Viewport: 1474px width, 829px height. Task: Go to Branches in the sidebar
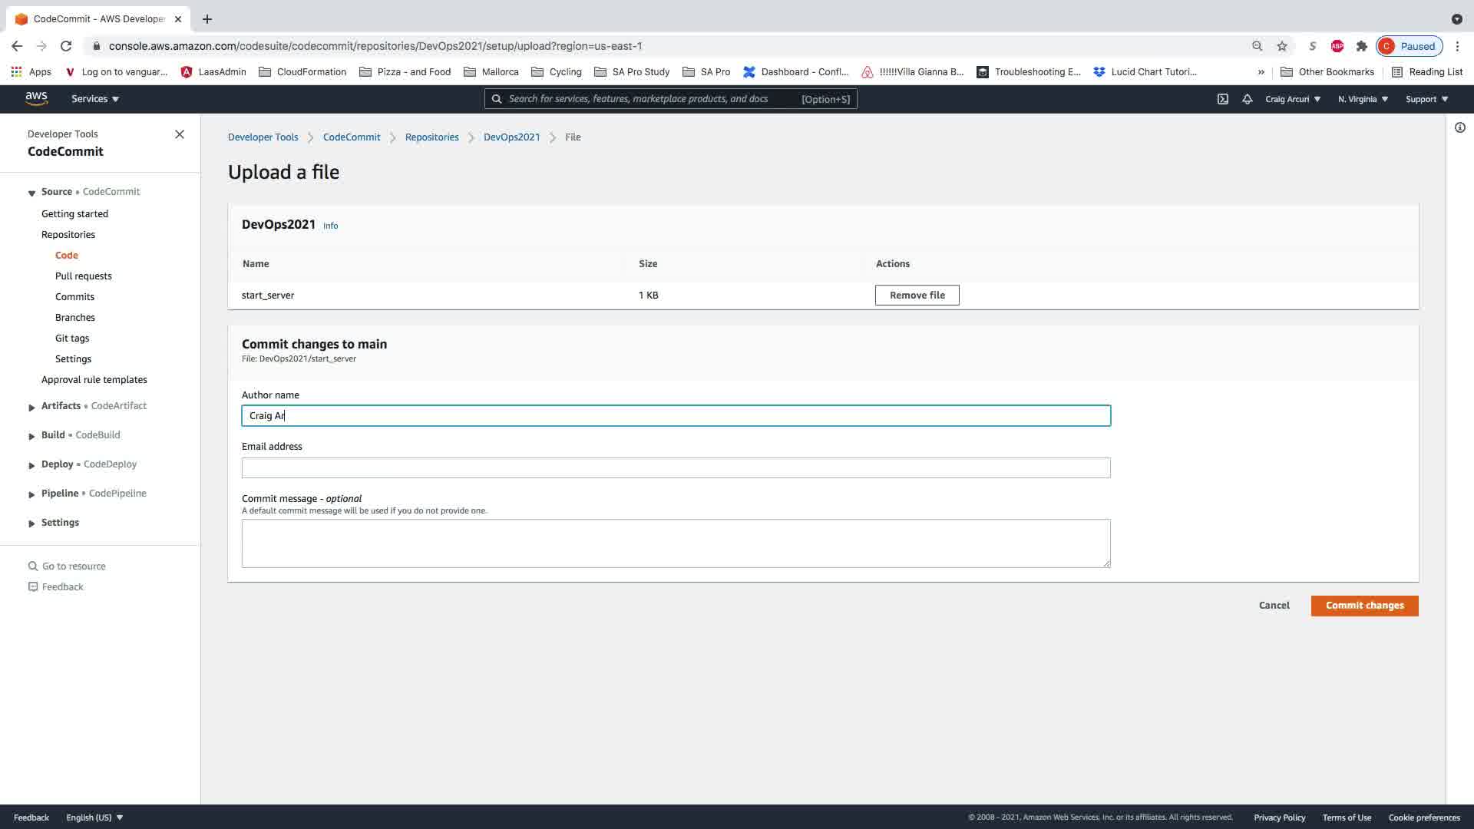pos(75,318)
